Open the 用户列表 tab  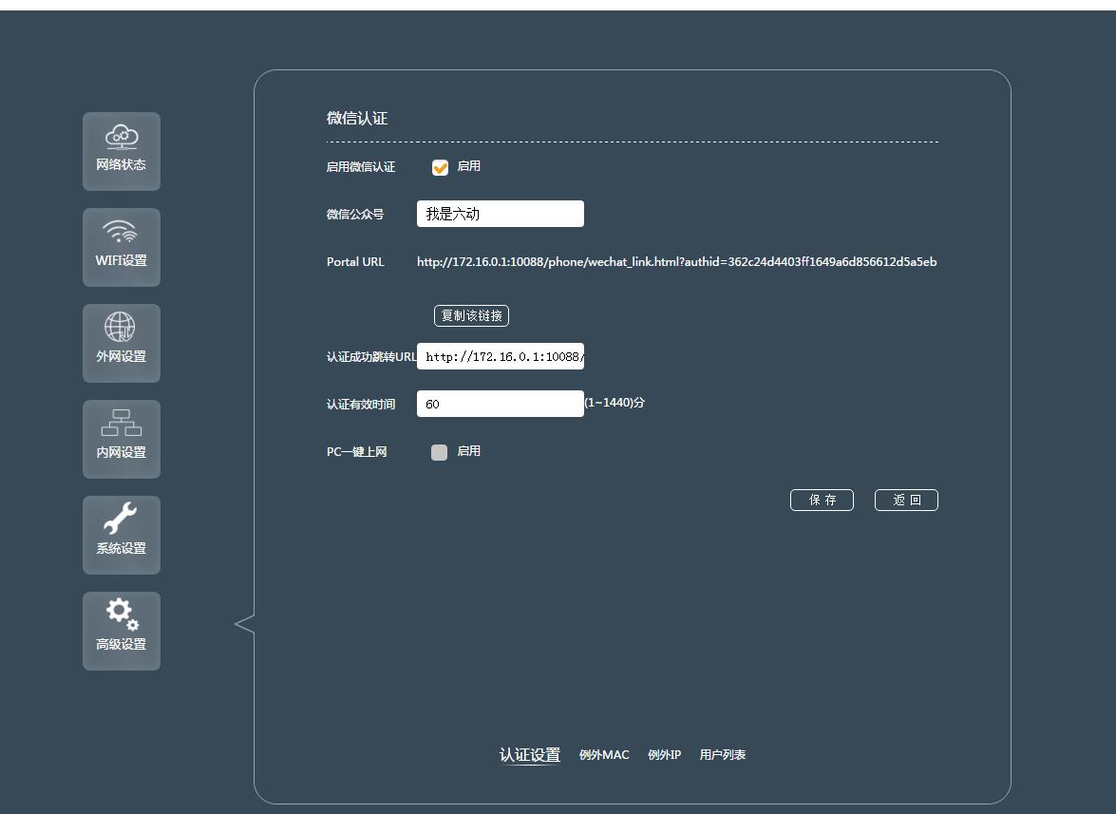[724, 754]
